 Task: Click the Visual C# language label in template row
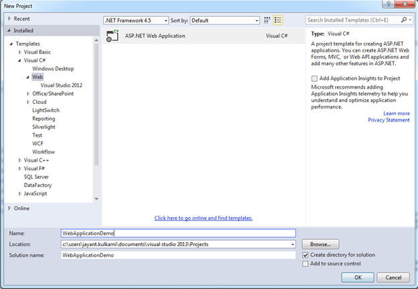pyautogui.click(x=277, y=36)
